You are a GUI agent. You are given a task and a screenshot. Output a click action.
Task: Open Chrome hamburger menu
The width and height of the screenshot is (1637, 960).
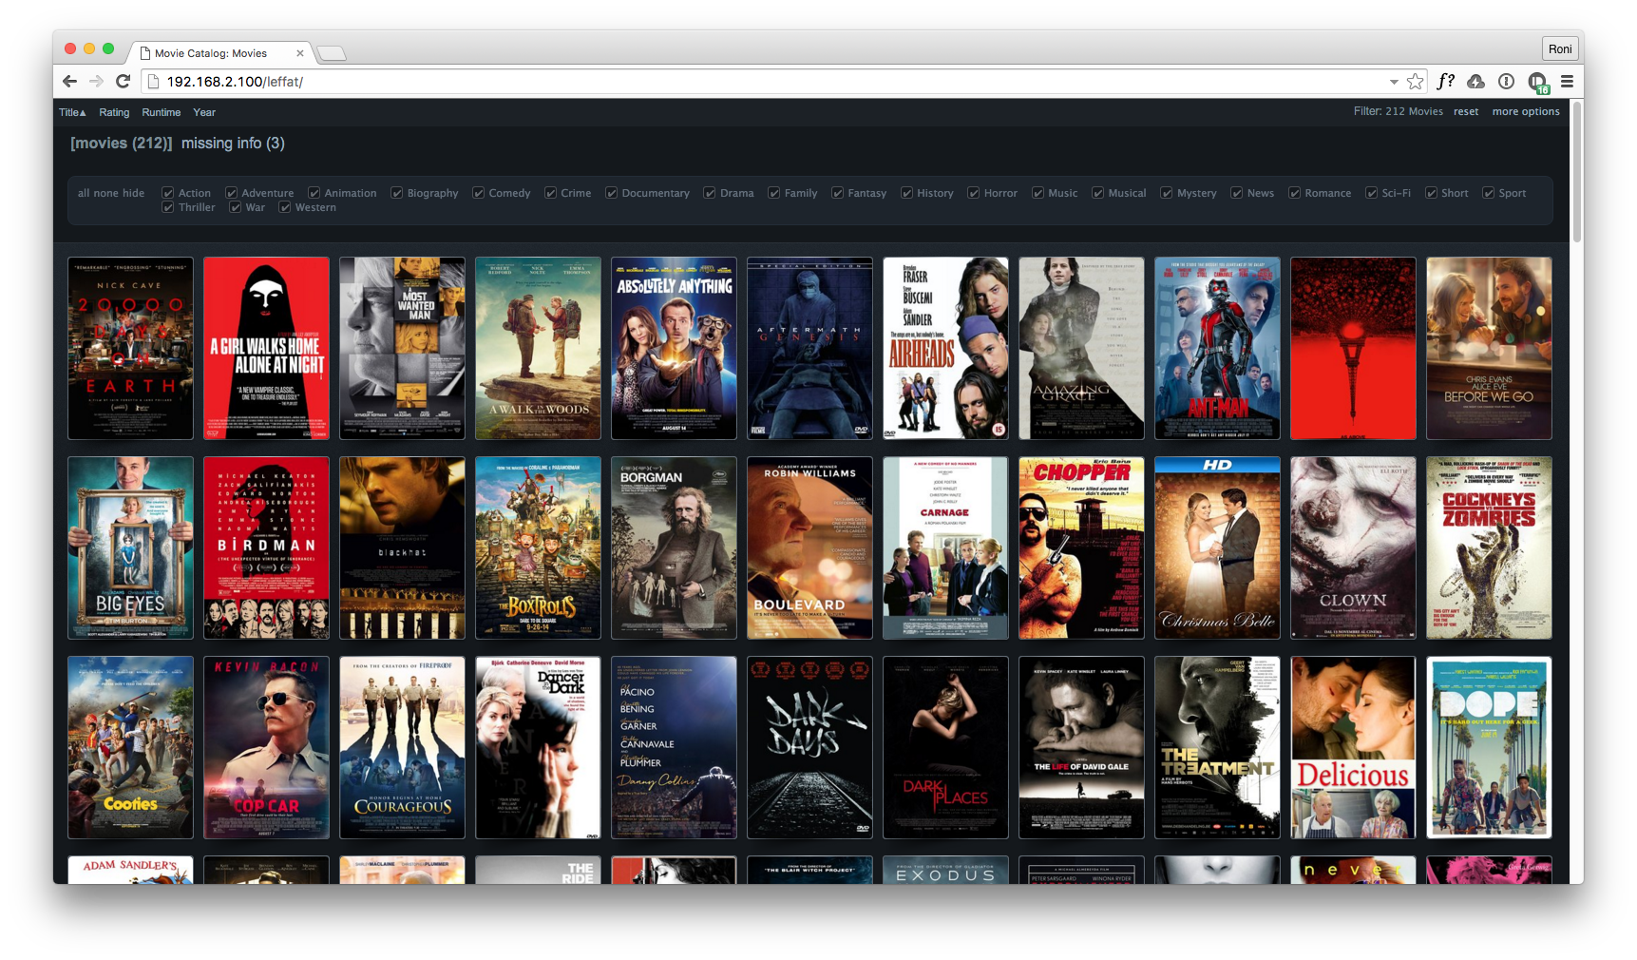click(1567, 82)
